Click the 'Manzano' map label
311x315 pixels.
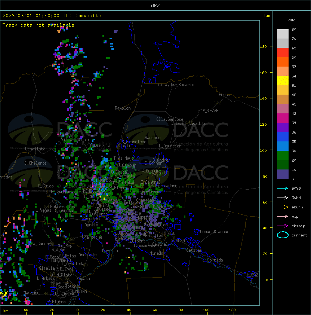(x=31, y=293)
